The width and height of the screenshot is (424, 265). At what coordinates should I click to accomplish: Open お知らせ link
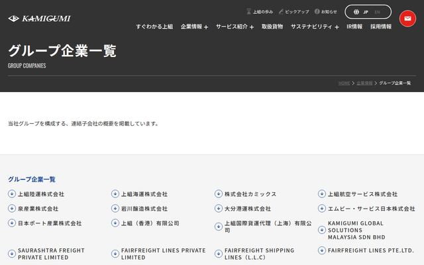(326, 12)
